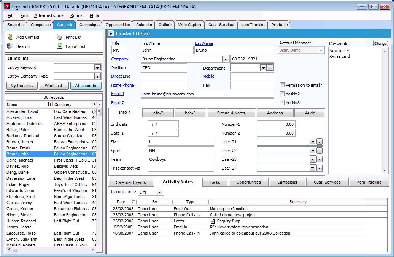Viewport: 394px width, 257px height.
Task: Select contact Garcia, Jimmy in list
Action: coord(51,203)
